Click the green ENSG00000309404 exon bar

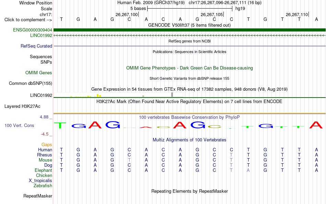click(x=189, y=30)
